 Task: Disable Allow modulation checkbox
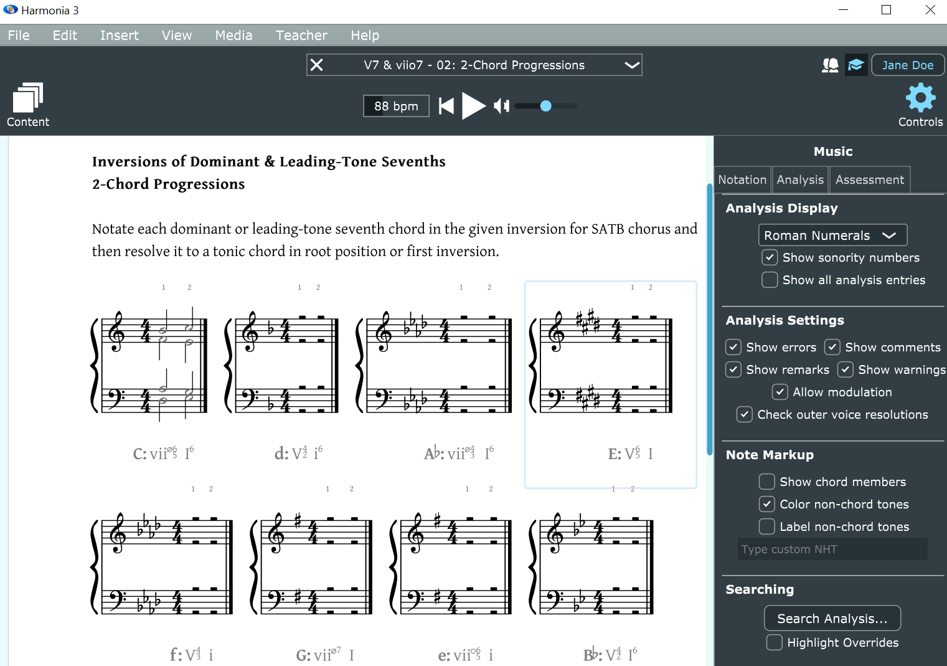click(780, 392)
